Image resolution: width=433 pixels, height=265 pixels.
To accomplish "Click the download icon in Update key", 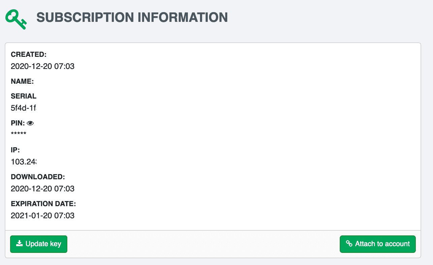I will 20,243.
